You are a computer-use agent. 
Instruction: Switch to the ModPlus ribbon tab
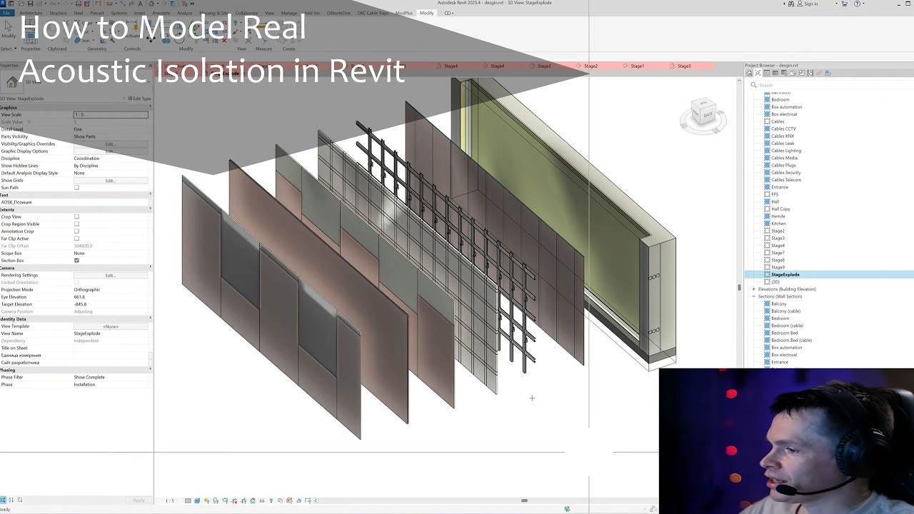[404, 13]
